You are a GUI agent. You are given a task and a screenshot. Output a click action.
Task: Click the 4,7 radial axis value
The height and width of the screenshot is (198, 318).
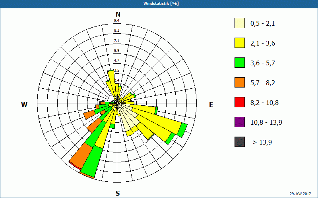coord(116,61)
